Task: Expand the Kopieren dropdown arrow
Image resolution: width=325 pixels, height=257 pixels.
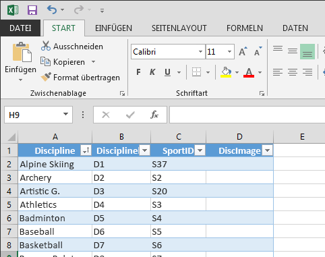Action: pyautogui.click(x=94, y=61)
